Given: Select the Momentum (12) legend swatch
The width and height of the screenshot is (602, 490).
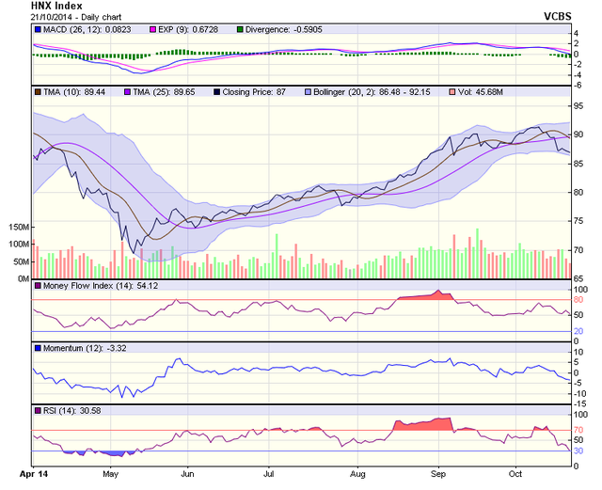Looking at the screenshot, I should pos(38,348).
